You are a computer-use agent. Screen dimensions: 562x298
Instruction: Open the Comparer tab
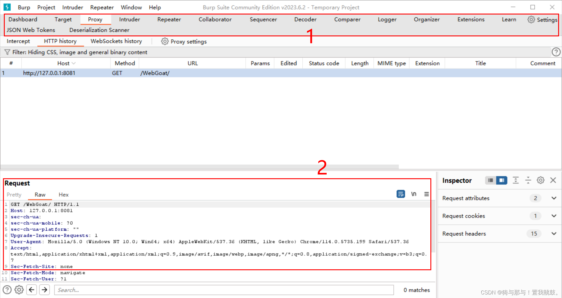coord(347,20)
